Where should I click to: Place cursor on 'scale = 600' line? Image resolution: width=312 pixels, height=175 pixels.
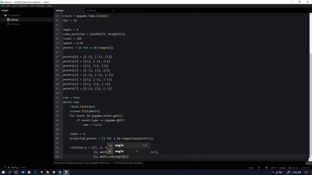click(73, 38)
